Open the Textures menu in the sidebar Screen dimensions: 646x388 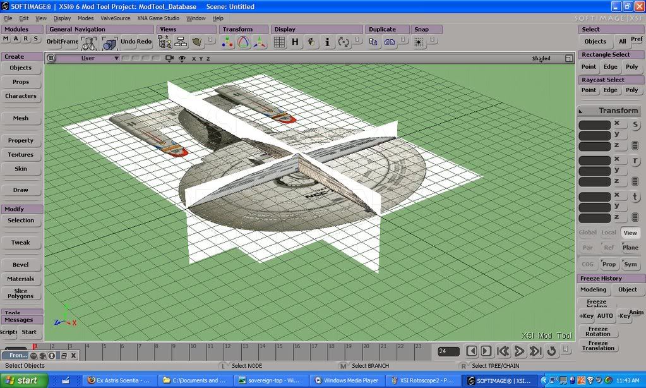point(21,155)
